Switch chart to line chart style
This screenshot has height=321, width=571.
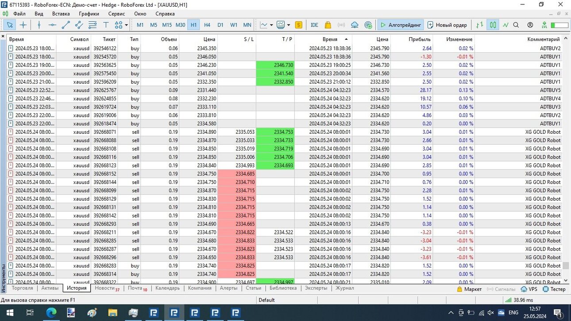coord(505,25)
